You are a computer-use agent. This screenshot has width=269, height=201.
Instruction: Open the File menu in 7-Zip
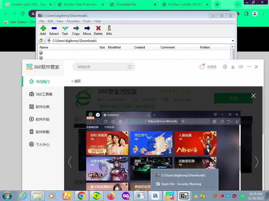[x=42, y=21]
